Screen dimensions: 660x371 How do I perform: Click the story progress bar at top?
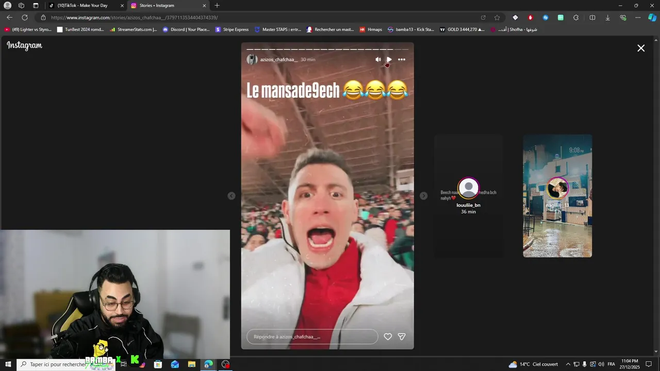click(x=327, y=49)
